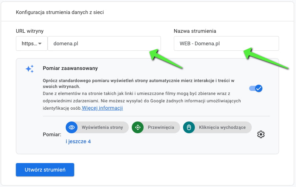Screen dimensions: 296x187
Task: Select the Kliknięcia wychodzące chip
Action: coord(217,127)
